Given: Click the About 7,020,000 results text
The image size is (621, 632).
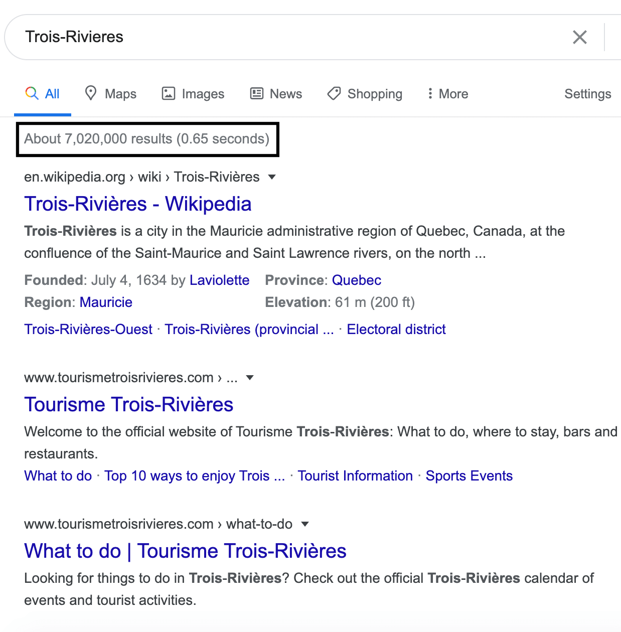Looking at the screenshot, I should click(x=147, y=139).
